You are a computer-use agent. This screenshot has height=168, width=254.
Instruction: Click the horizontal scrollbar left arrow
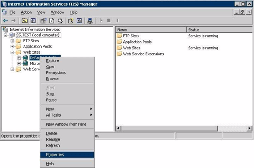118,128
